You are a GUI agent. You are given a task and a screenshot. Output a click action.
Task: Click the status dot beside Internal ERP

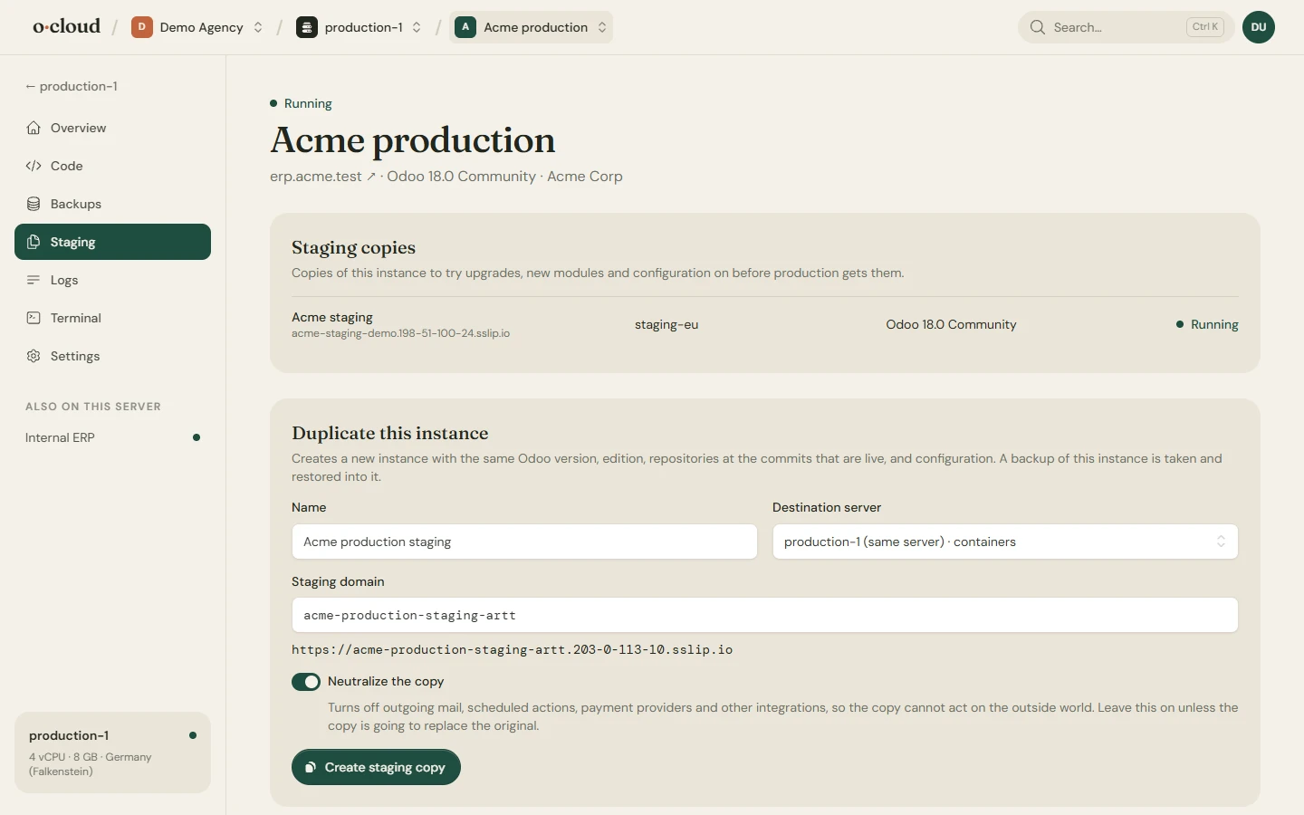click(x=197, y=437)
